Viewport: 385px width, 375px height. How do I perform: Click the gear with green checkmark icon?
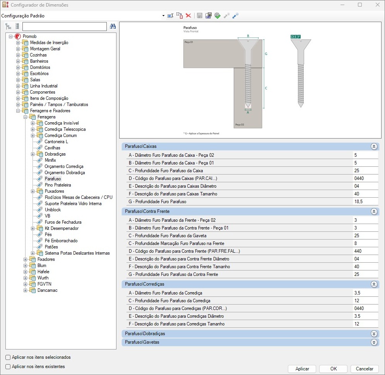pos(217,16)
